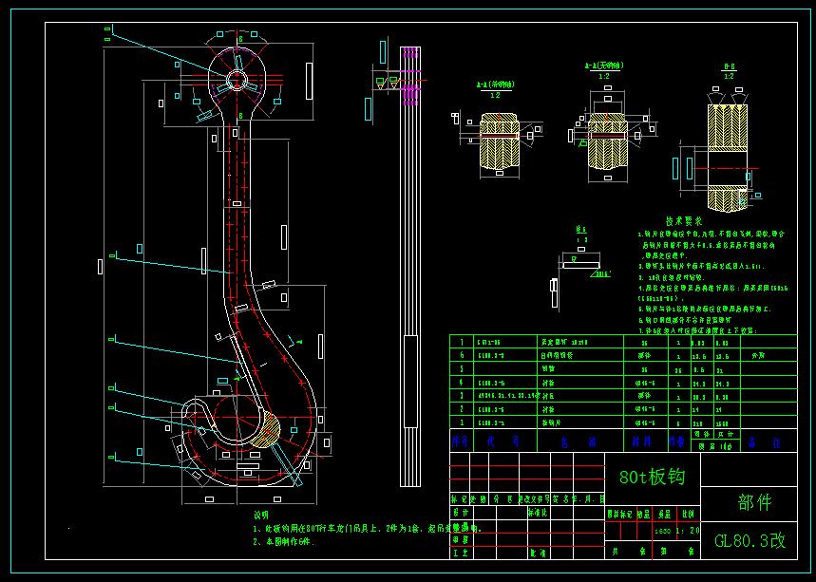Click the narrow side view of the hook

point(410,267)
